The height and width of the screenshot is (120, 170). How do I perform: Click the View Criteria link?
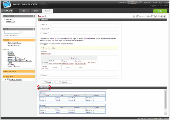[x=13, y=45]
